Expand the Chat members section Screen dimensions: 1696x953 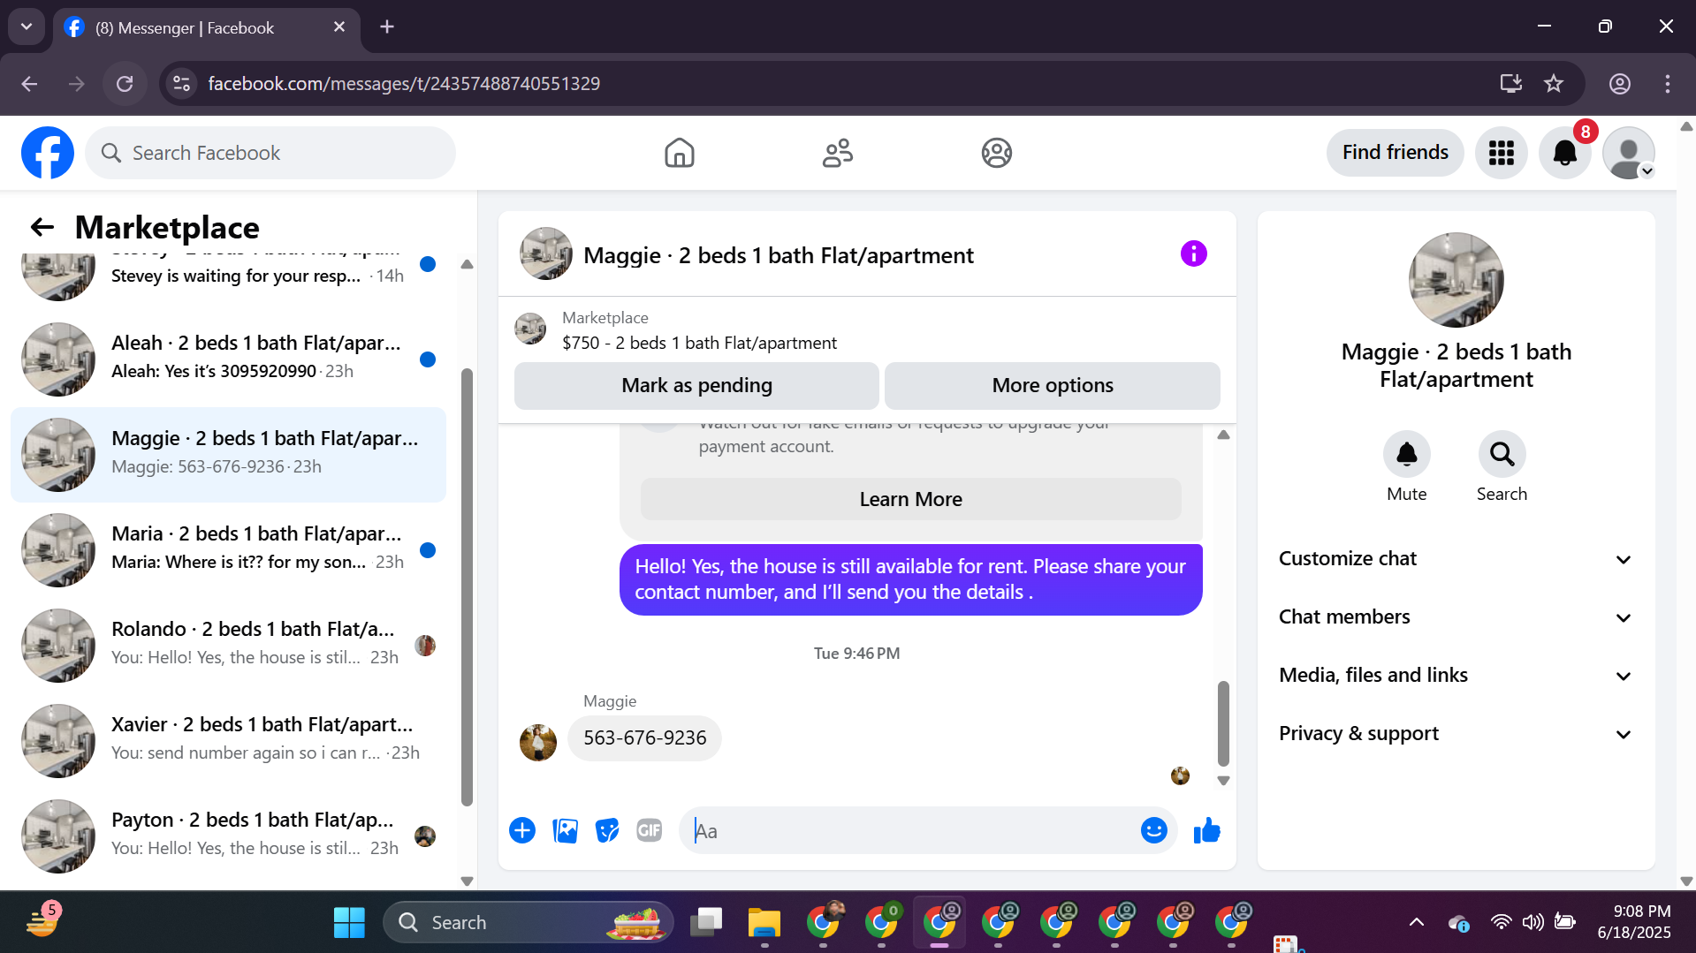pos(1456,617)
